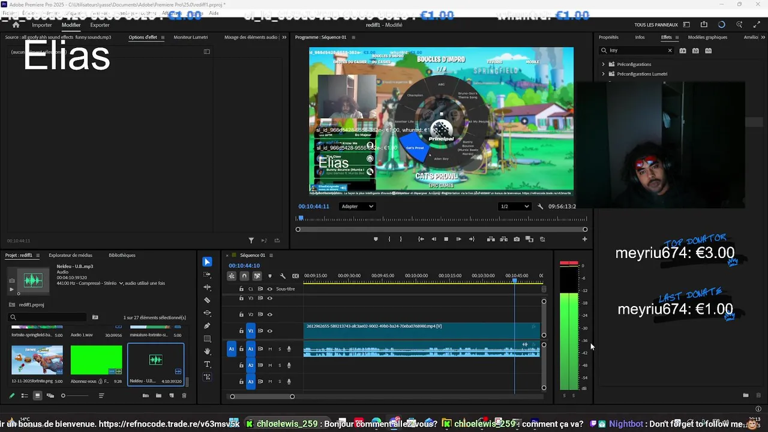Select the Selection tool arrow

click(207, 262)
